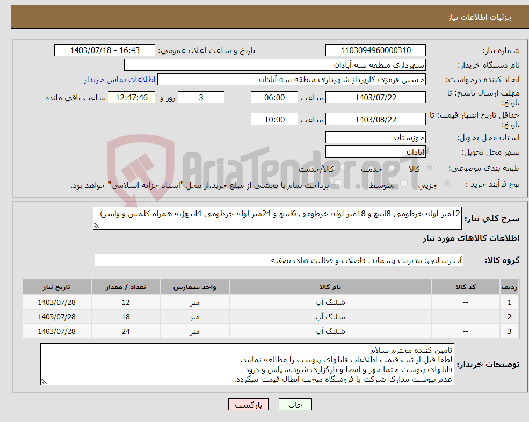Click the گروه کالا label

(x=502, y=260)
